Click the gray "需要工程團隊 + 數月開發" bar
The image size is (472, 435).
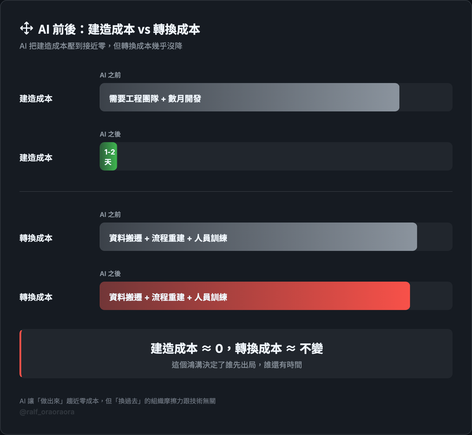[x=249, y=97]
